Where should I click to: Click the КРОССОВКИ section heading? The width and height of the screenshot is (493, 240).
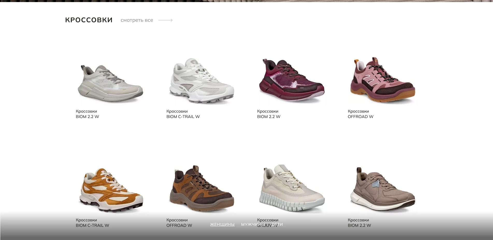click(x=89, y=20)
